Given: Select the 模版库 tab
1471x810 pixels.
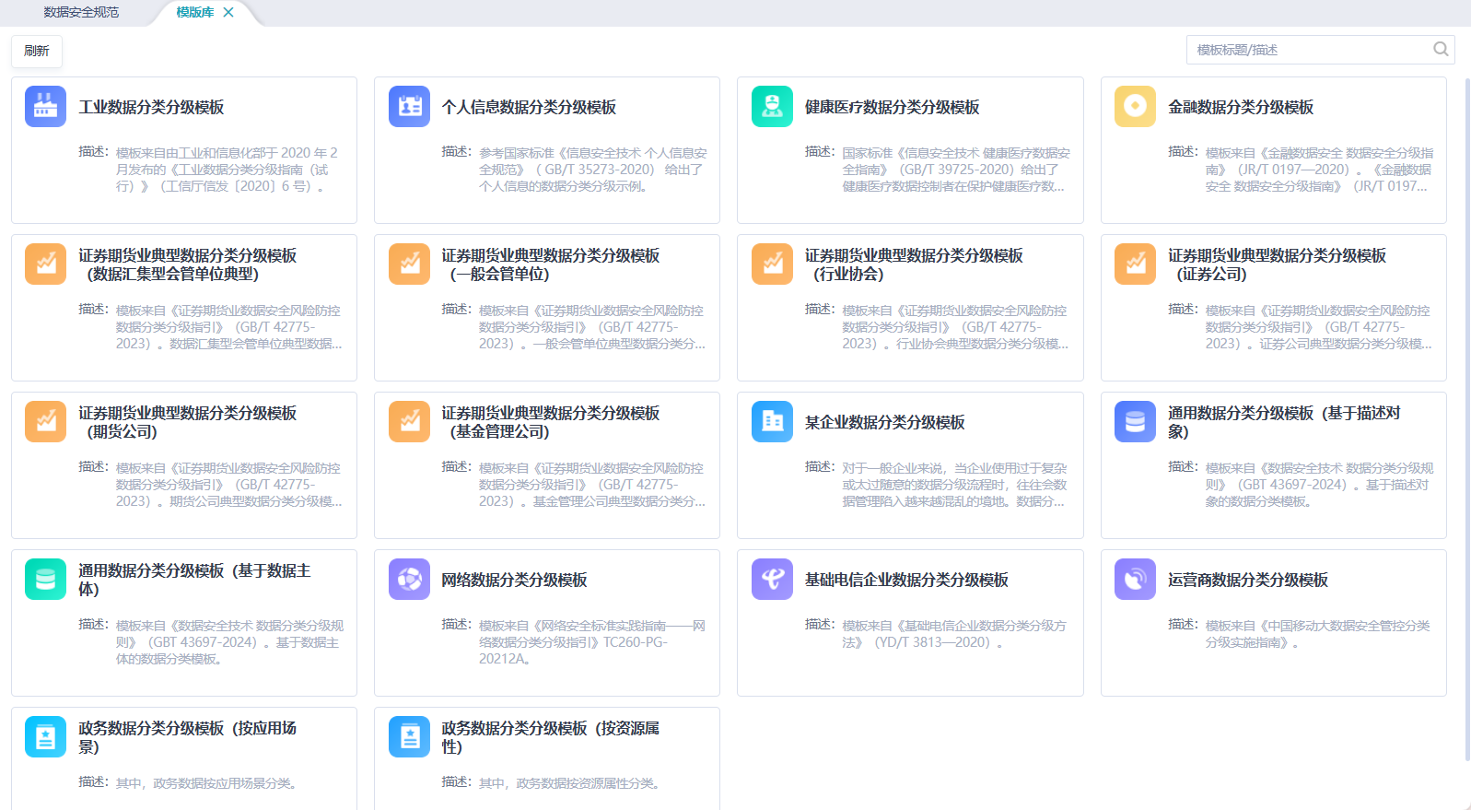Looking at the screenshot, I should pyautogui.click(x=194, y=13).
